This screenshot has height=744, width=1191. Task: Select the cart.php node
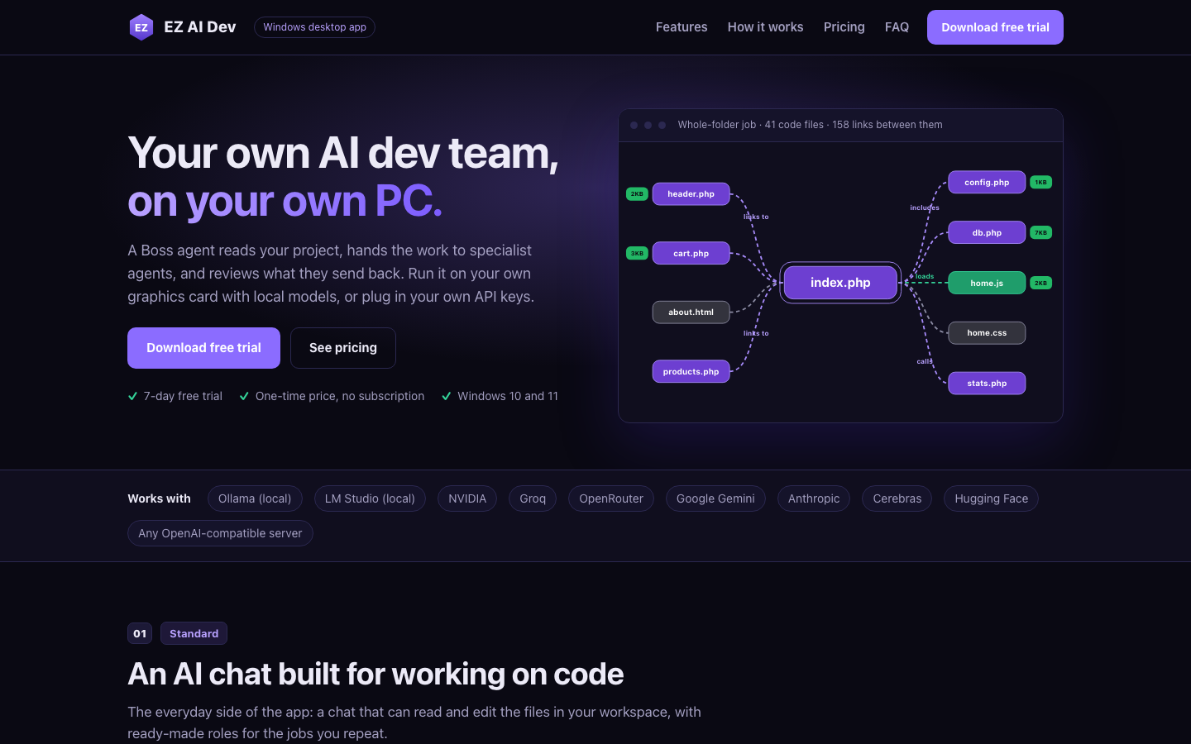tap(691, 253)
